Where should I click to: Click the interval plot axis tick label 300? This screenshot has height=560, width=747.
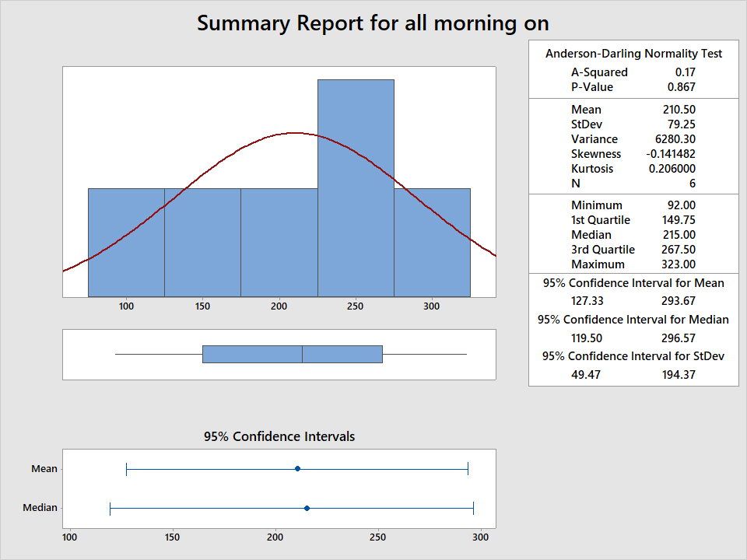(x=481, y=537)
